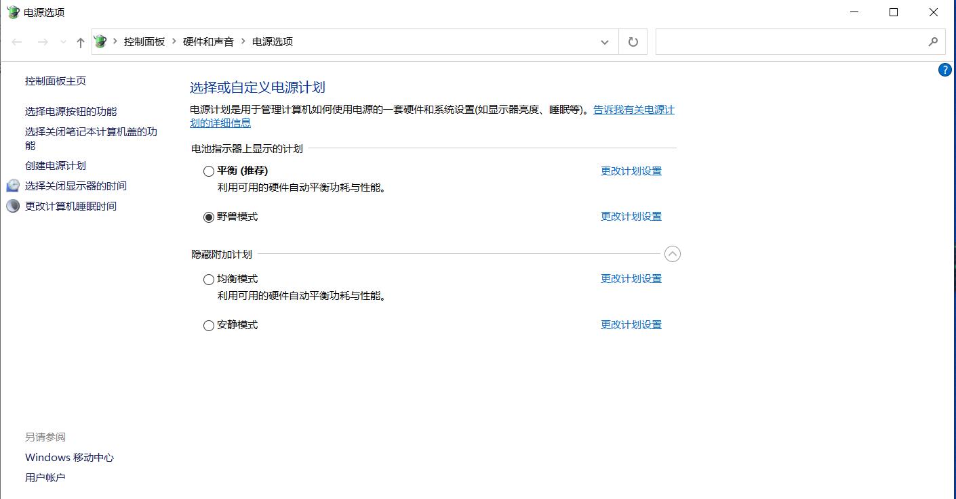Go up one level with the up arrow
Image resolution: width=956 pixels, height=499 pixels.
coord(81,42)
